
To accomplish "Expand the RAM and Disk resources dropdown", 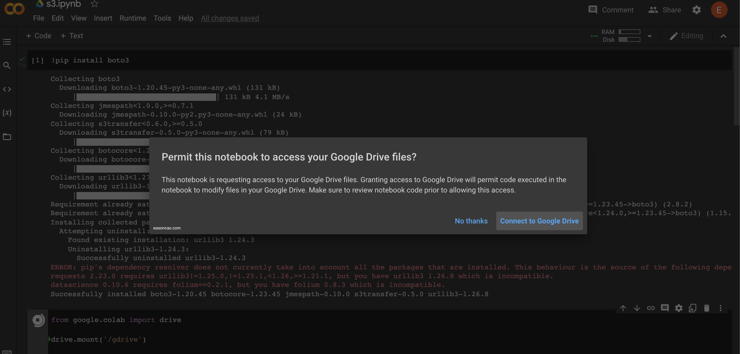I will 650,36.
